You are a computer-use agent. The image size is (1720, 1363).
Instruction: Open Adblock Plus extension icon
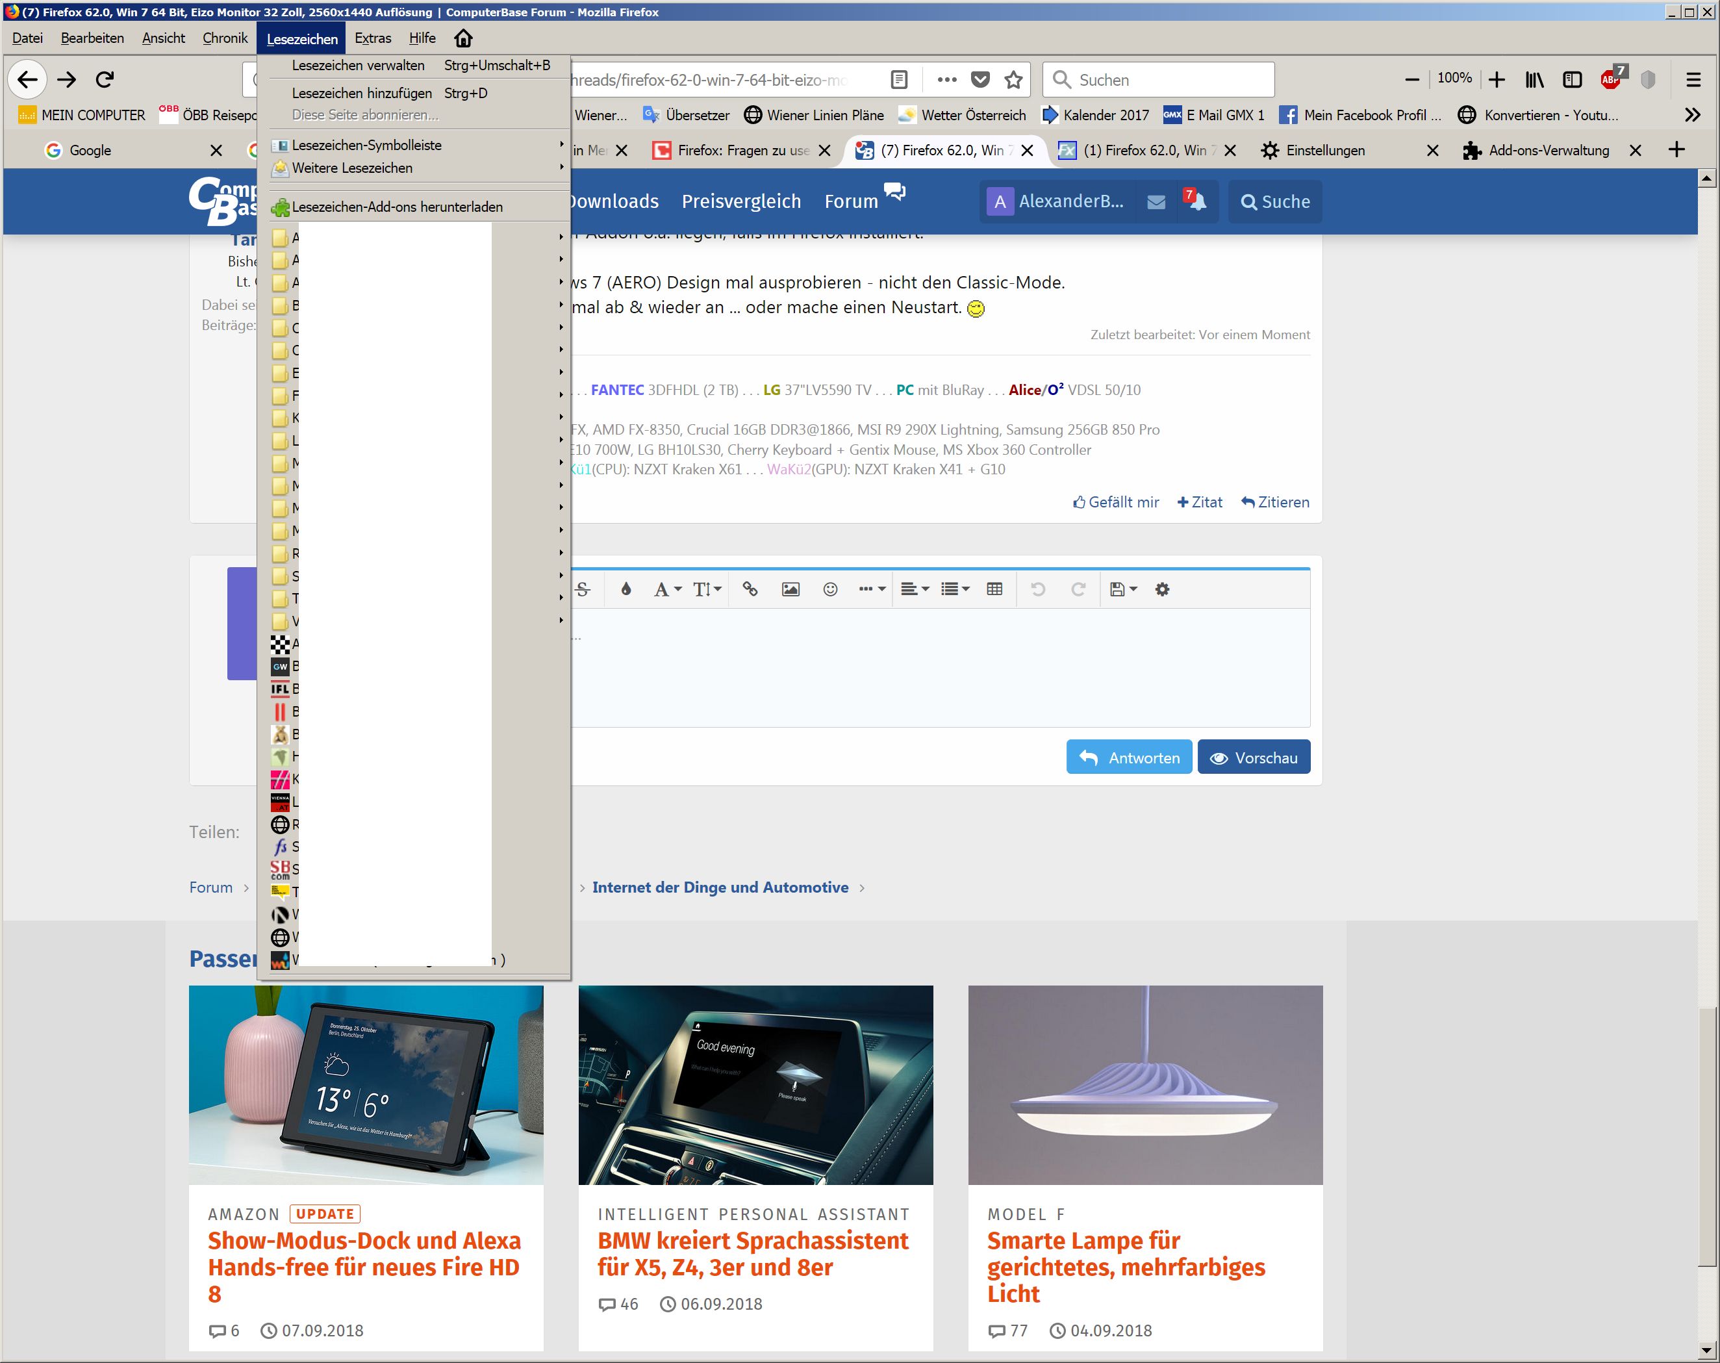pyautogui.click(x=1611, y=79)
